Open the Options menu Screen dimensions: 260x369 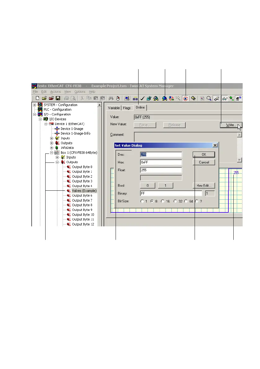point(80,92)
